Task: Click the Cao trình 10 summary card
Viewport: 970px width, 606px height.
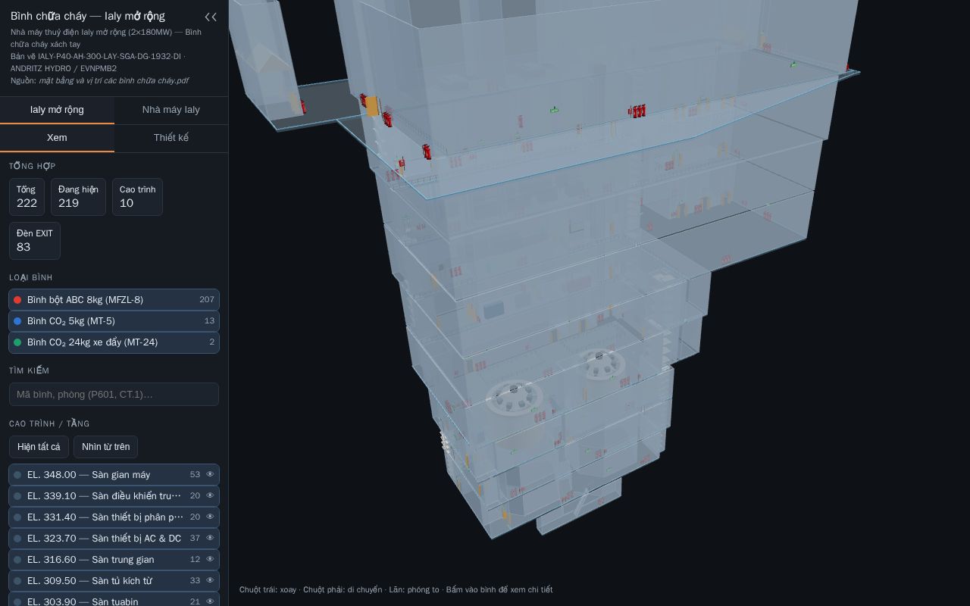Action: pos(137,197)
